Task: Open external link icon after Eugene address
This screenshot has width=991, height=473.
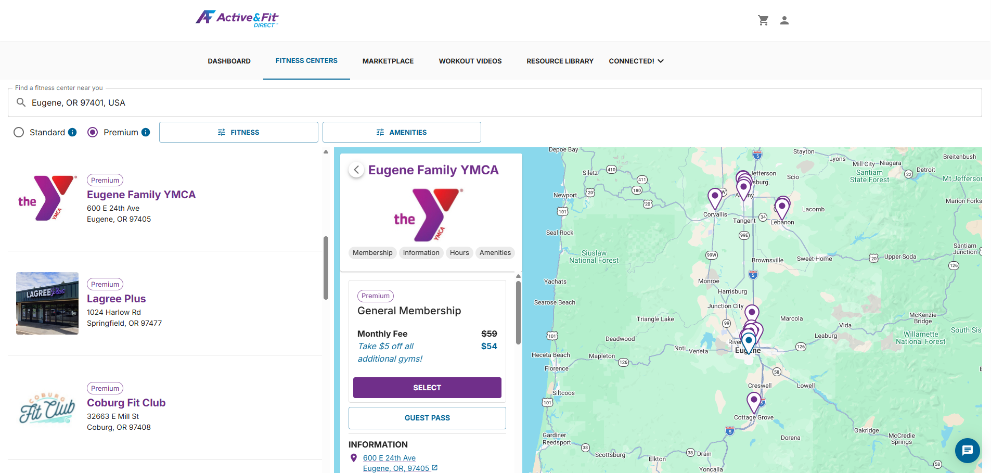Action: (x=435, y=468)
